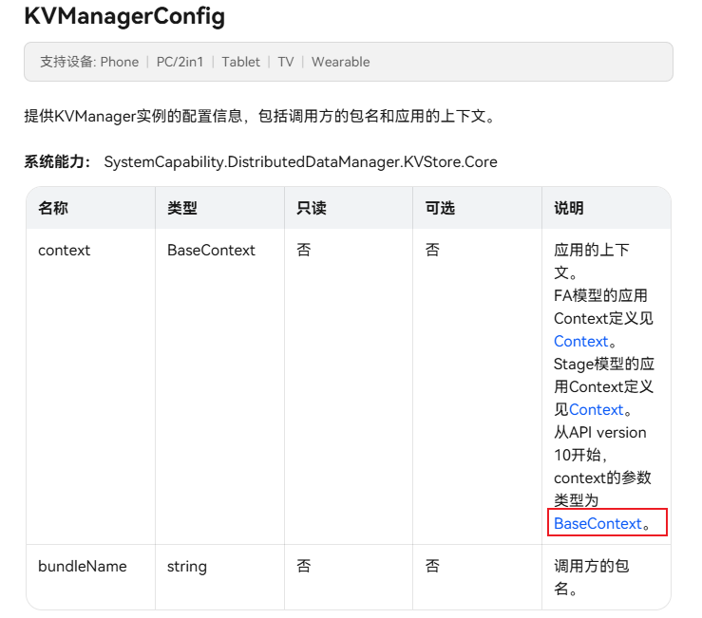Click the 名称 column header
The image size is (702, 618).
53,208
